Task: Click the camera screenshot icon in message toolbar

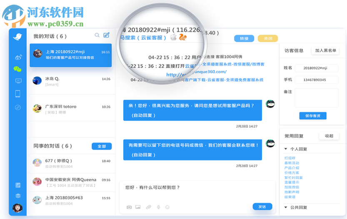Action: coord(129,207)
